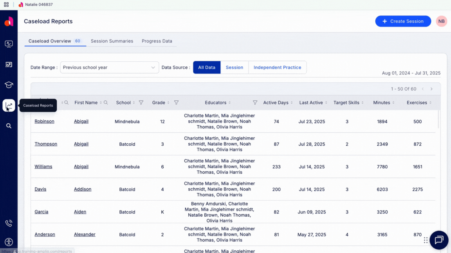Click the screencast icon in the sidebar
The width and height of the screenshot is (451, 253).
coord(9,64)
